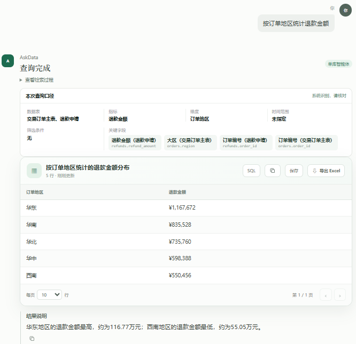Click the 本次查询口径 header
This screenshot has height=344, width=356.
(40, 96)
